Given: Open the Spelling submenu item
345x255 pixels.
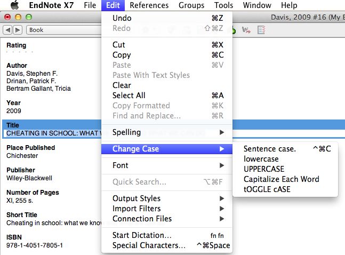Looking at the screenshot, I should click(167, 132).
